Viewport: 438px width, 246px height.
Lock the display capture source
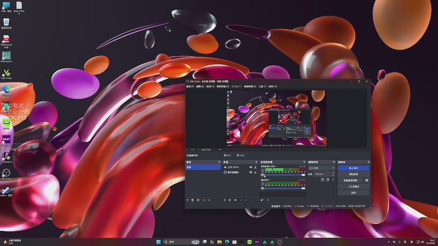point(255,172)
